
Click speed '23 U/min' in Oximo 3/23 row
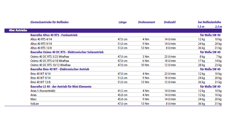pos(170,57)
